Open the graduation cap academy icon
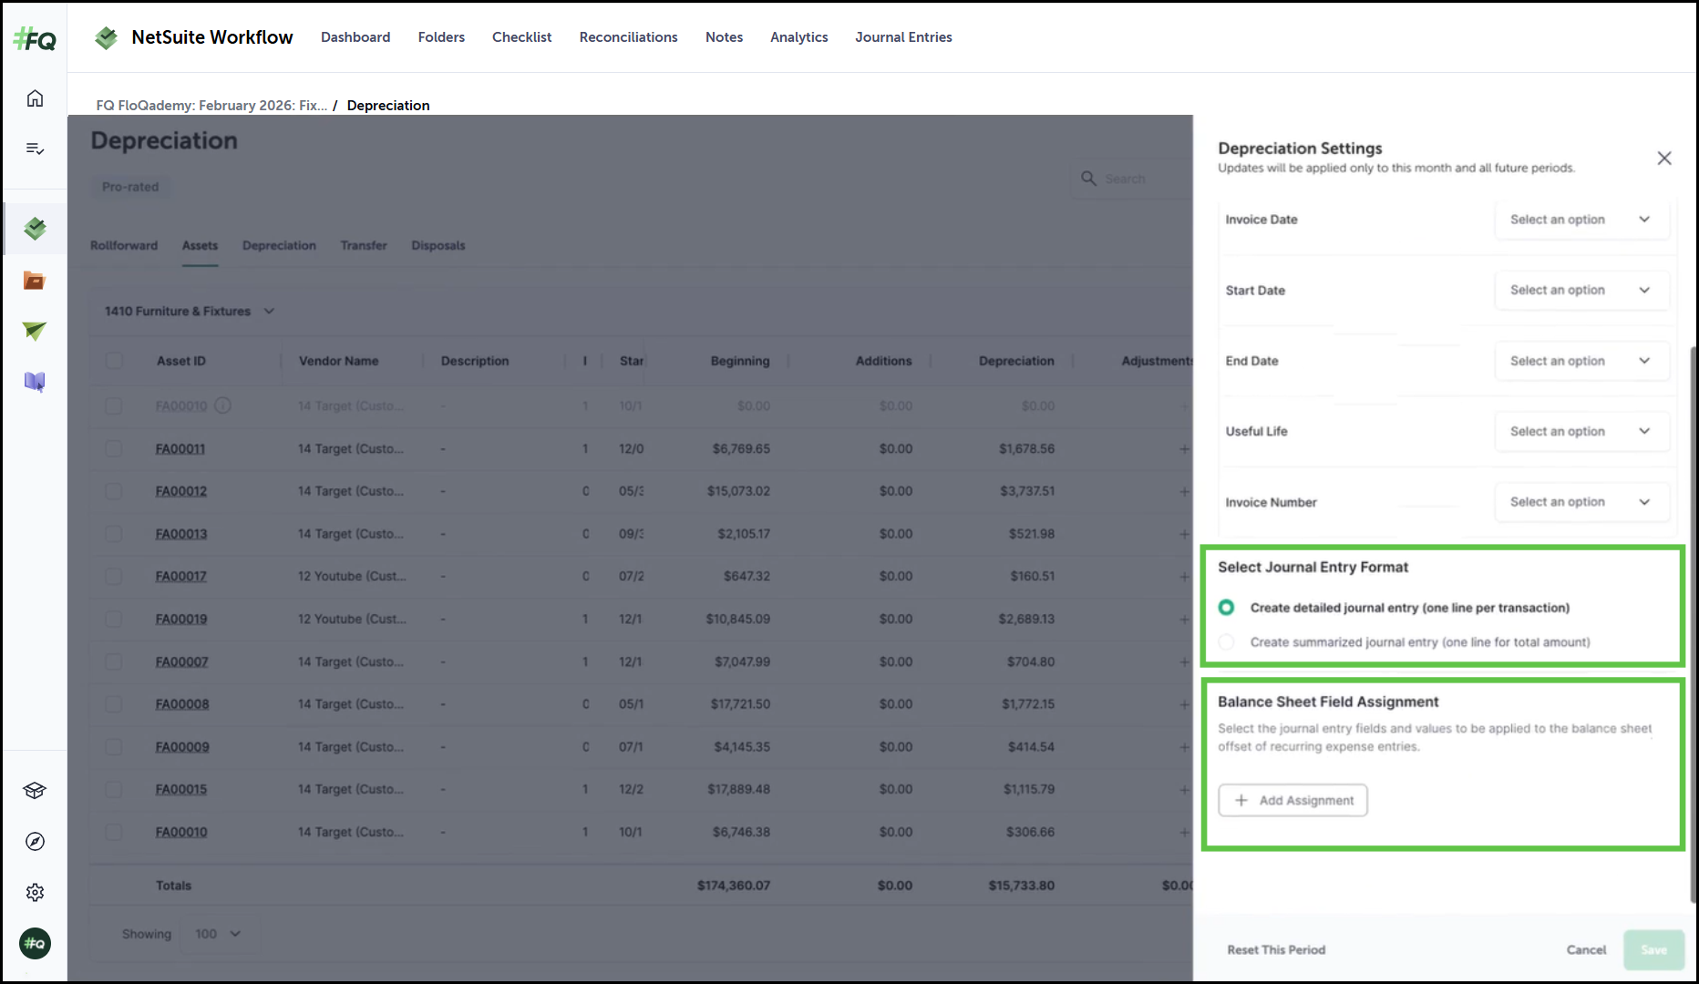 (x=35, y=791)
